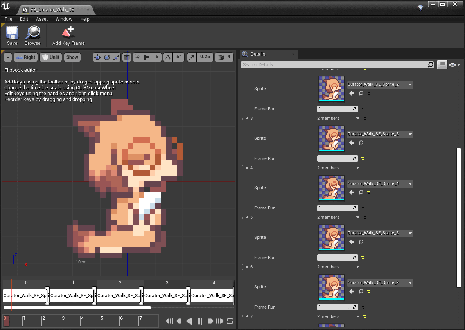Viewport: 465px width, 330px height.
Task: Select rotate mode in viewport toolbar
Action: (x=107, y=57)
